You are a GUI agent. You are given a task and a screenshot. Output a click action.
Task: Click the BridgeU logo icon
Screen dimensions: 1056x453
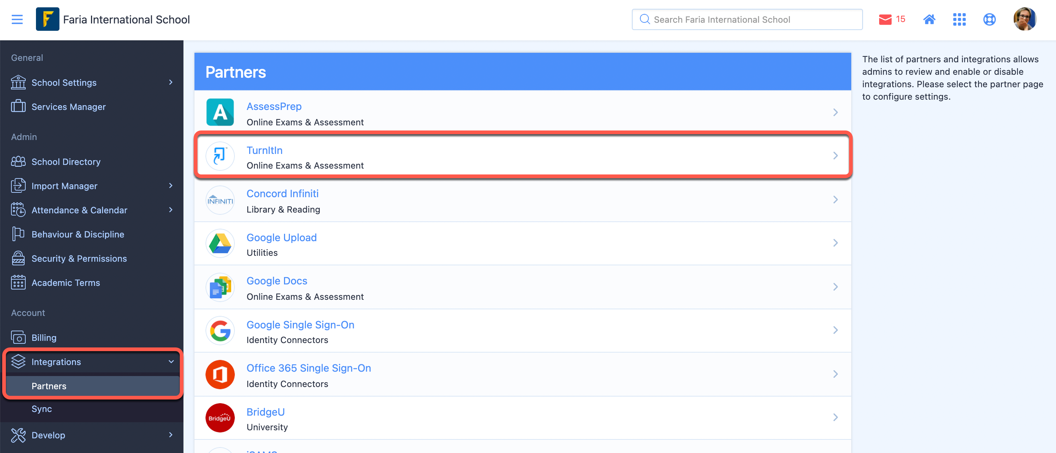point(220,418)
